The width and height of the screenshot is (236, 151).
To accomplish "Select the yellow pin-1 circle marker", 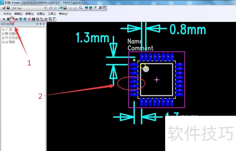I will [143, 66].
